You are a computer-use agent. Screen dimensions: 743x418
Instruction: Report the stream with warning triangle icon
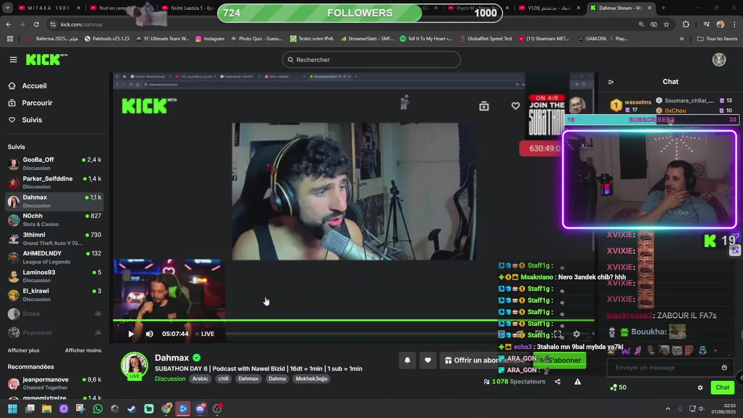pyautogui.click(x=578, y=381)
